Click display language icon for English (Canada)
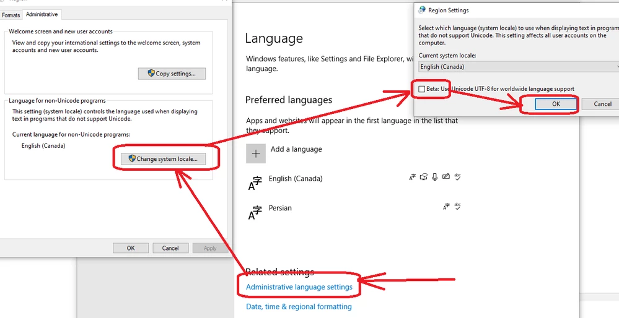Screen dimensions: 619x318 point(412,177)
